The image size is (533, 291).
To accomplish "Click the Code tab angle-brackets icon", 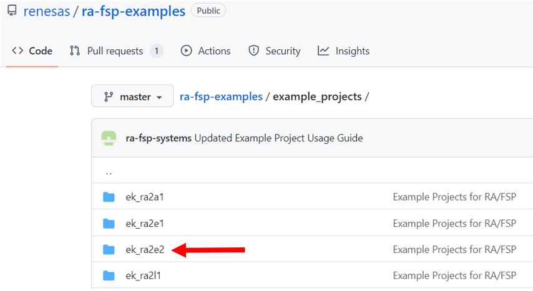I will [17, 51].
